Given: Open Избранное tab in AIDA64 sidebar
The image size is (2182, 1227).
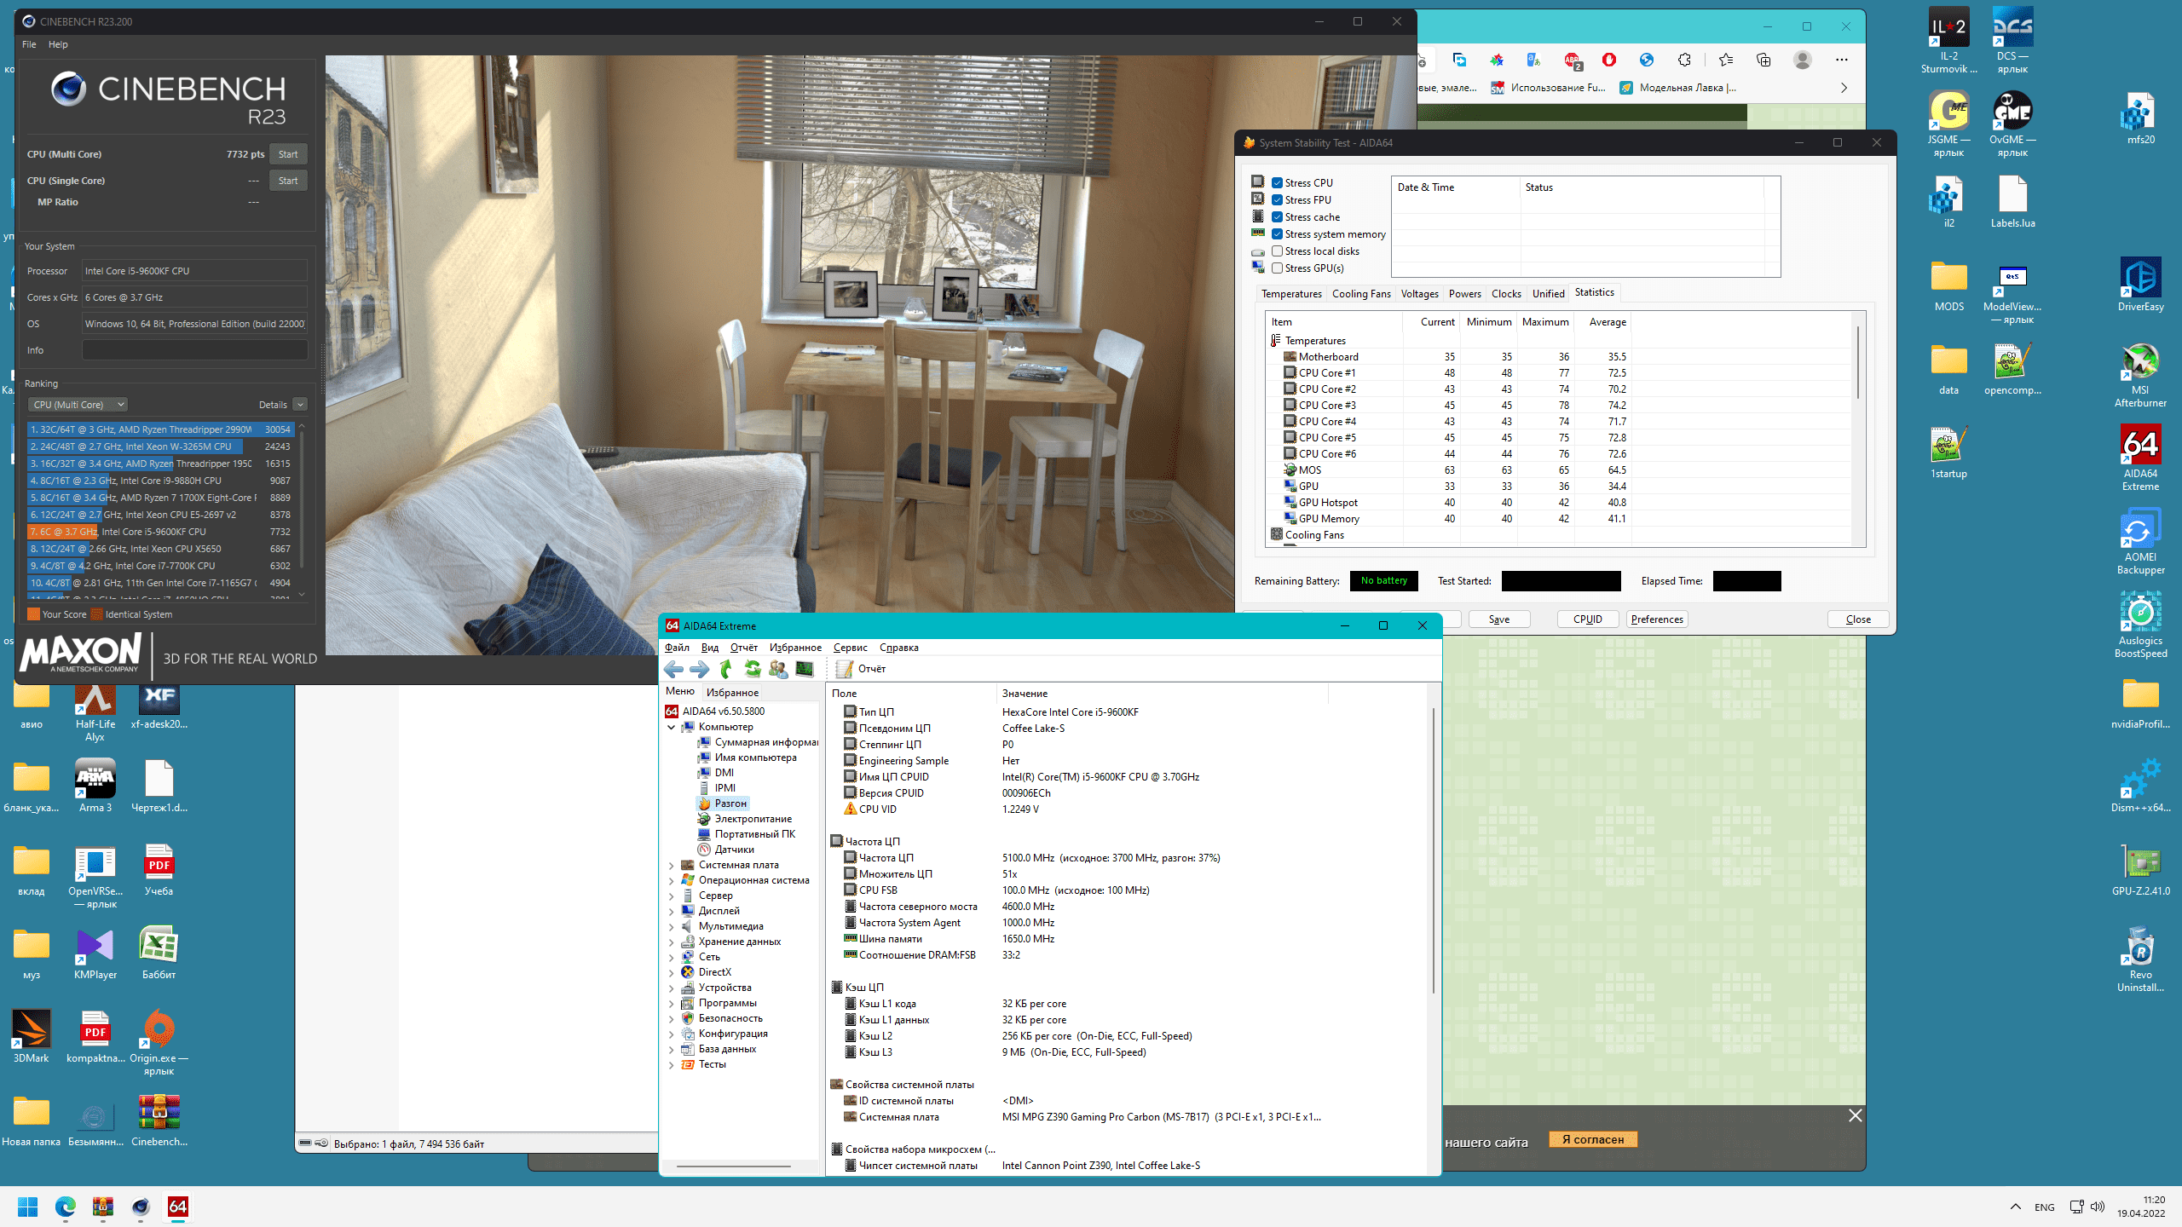Looking at the screenshot, I should (x=732, y=693).
